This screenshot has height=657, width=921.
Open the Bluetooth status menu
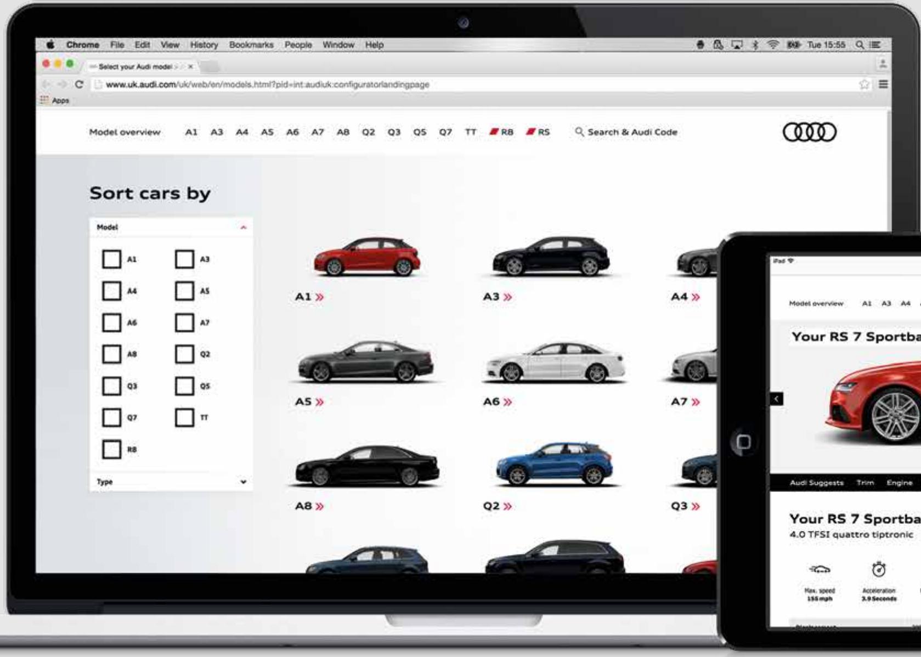[x=755, y=45]
